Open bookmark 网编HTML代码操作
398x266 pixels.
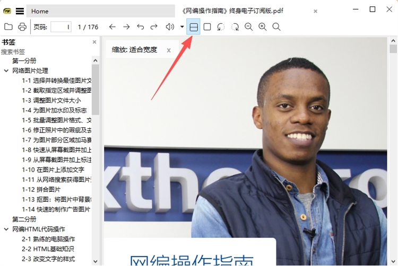(x=39, y=229)
